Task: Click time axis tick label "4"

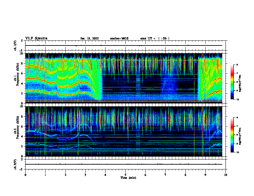Action: (x=106, y=175)
